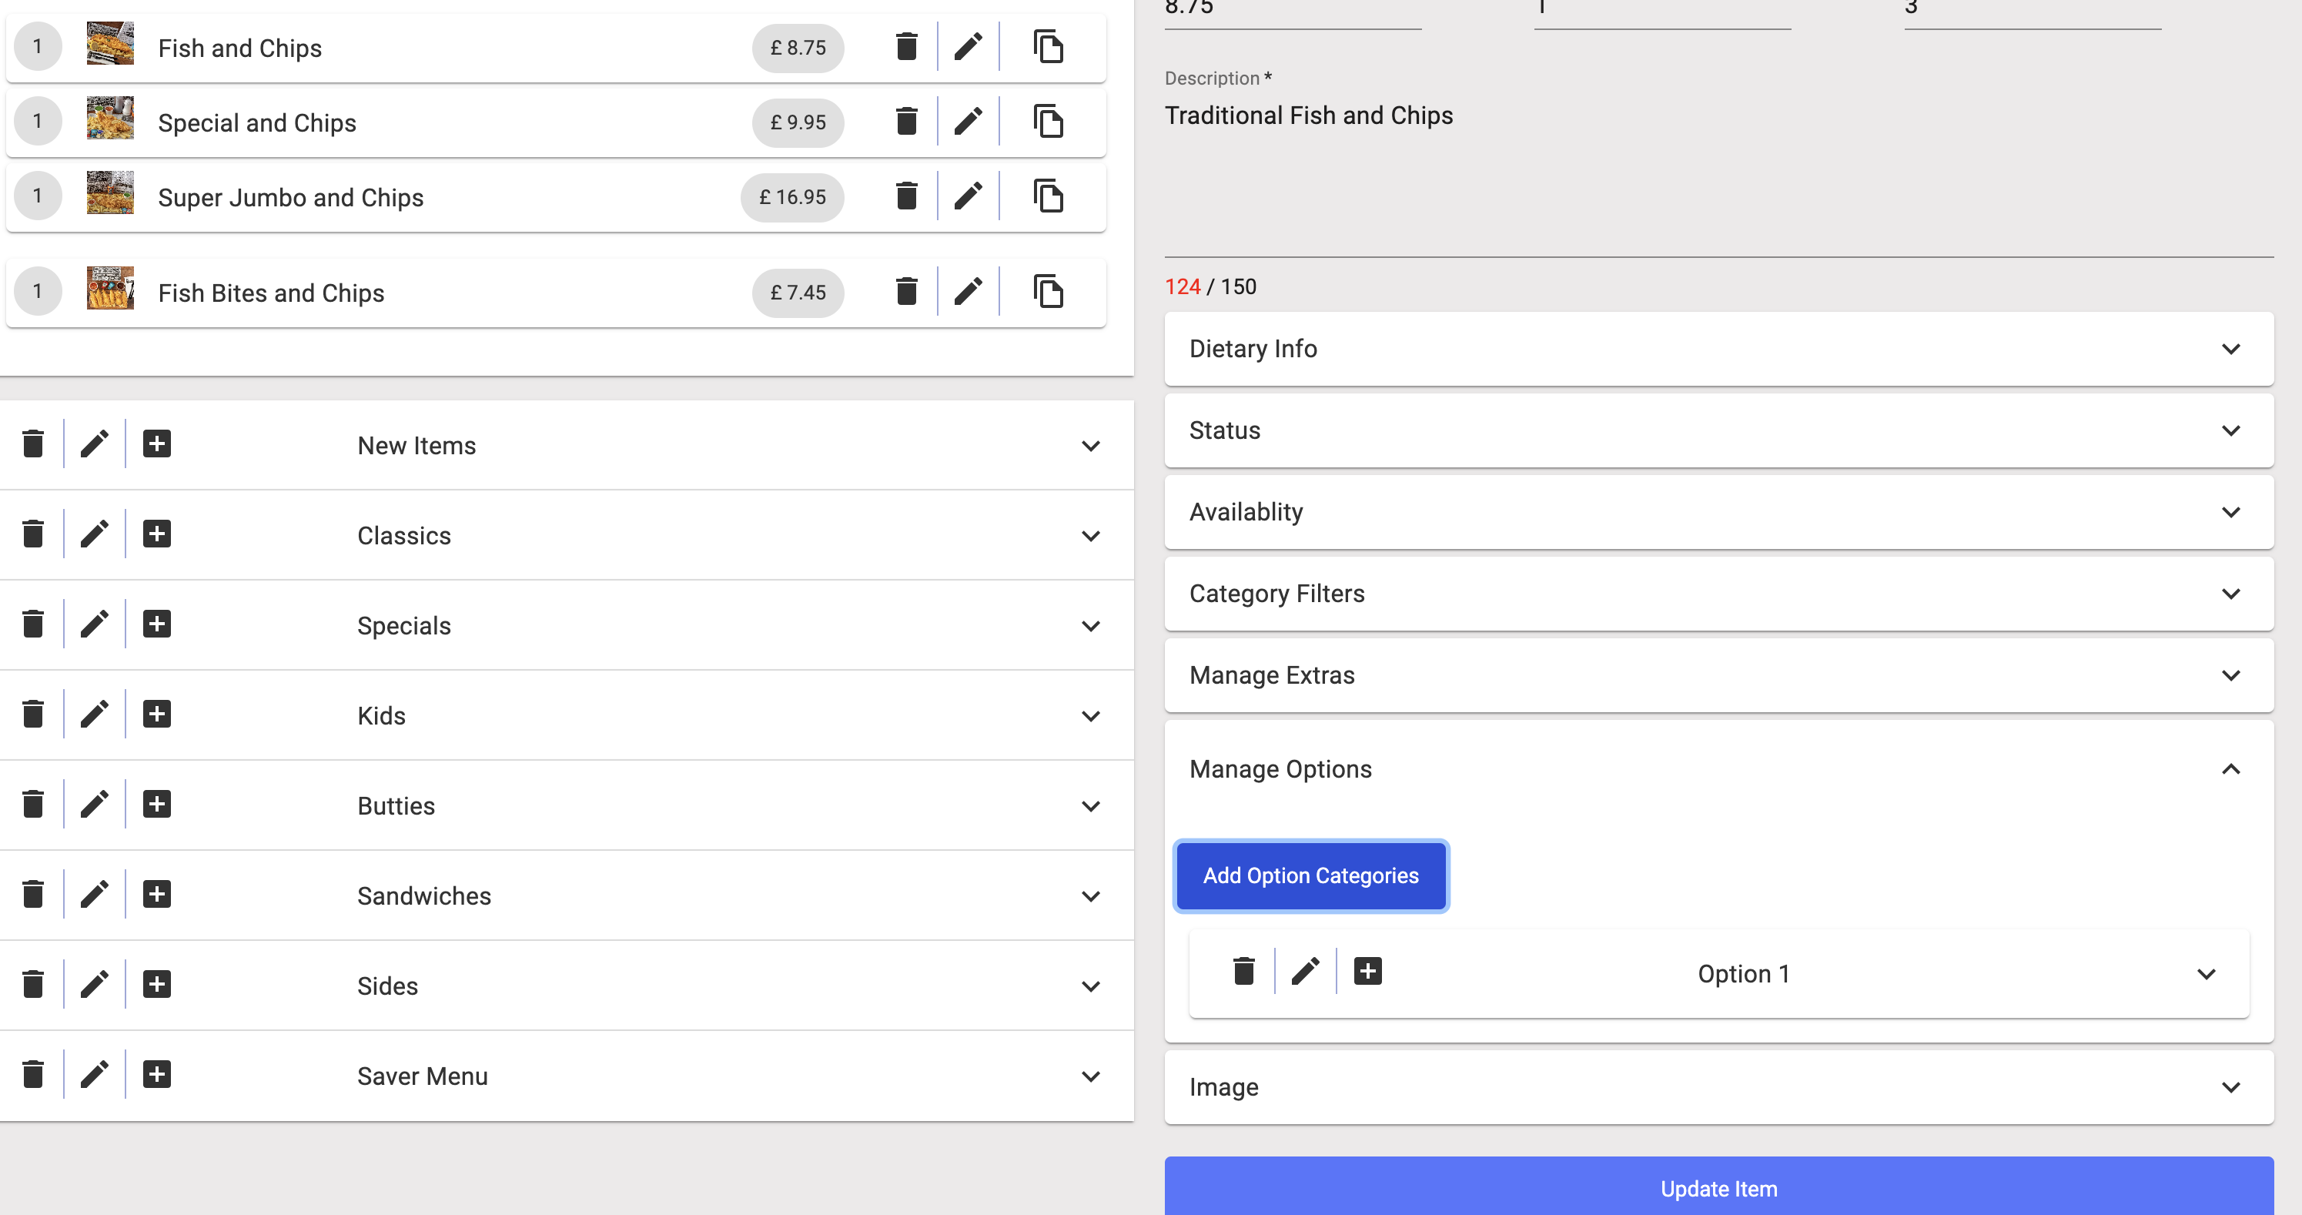The image size is (2302, 1215).
Task: Delete the Sides category
Action: coord(33,985)
